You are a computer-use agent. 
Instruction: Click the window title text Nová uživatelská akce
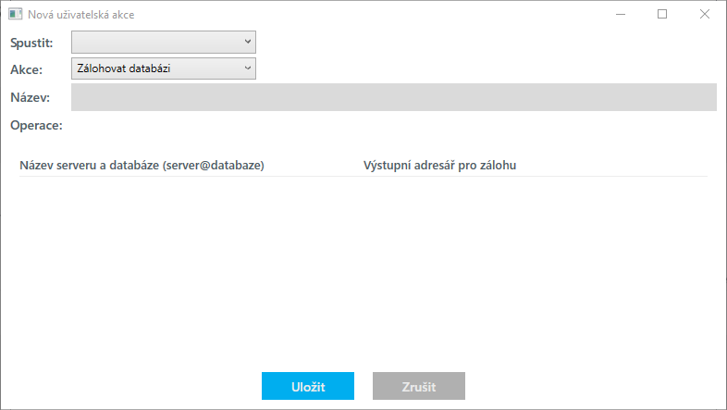tap(80, 15)
